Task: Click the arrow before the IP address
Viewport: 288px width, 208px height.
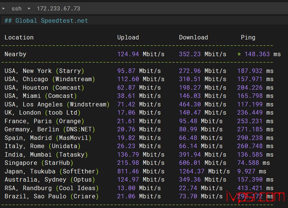Action: [x=29, y=9]
